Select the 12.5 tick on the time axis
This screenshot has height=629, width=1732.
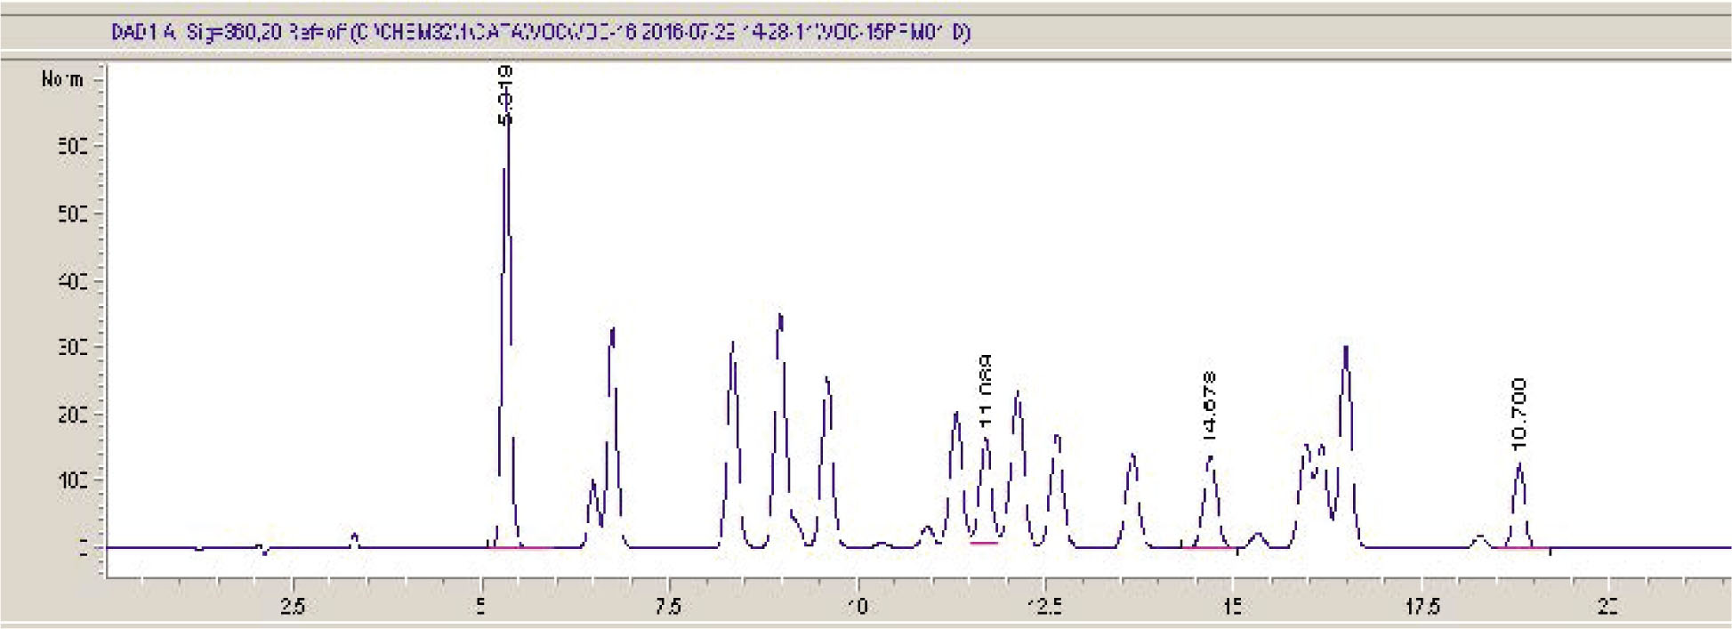click(x=1043, y=607)
